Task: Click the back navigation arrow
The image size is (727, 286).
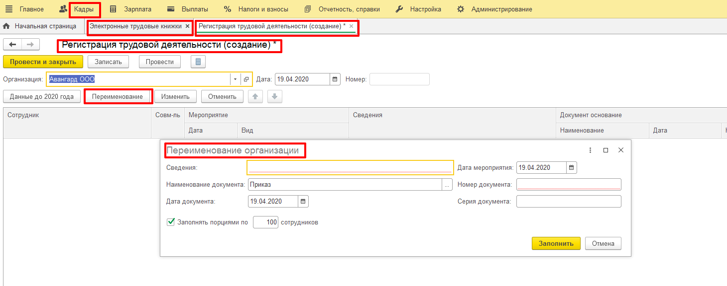Action: pos(12,45)
